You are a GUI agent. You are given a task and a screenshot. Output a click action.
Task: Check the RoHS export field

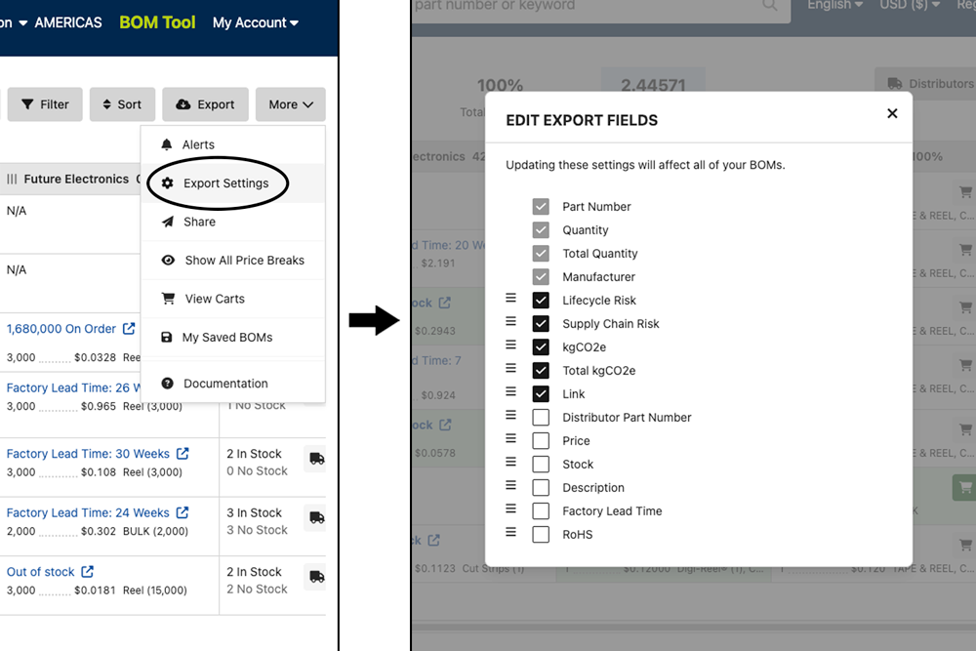tap(542, 534)
